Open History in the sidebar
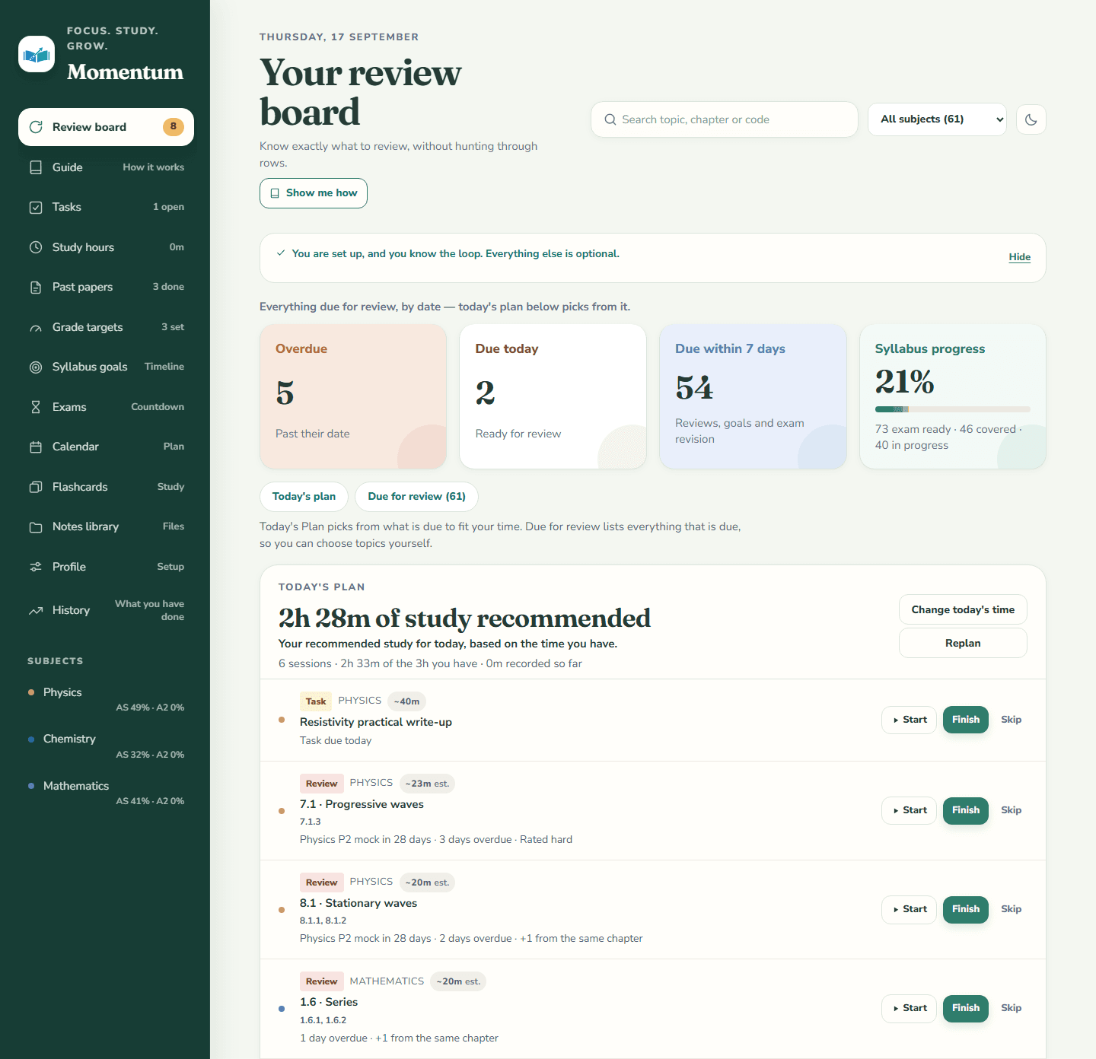Image resolution: width=1096 pixels, height=1059 pixels. tap(106, 610)
